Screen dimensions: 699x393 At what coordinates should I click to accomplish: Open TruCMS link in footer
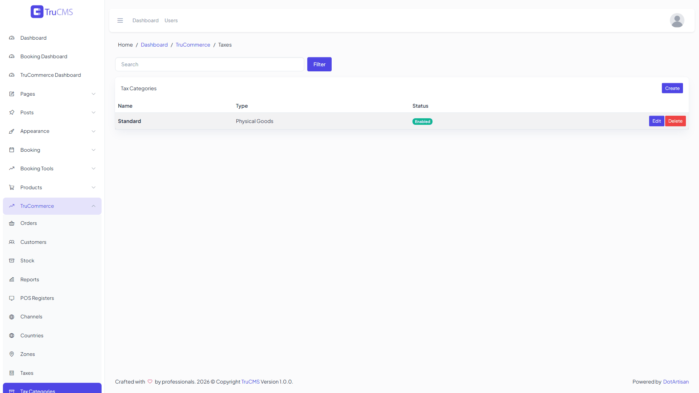(x=250, y=382)
